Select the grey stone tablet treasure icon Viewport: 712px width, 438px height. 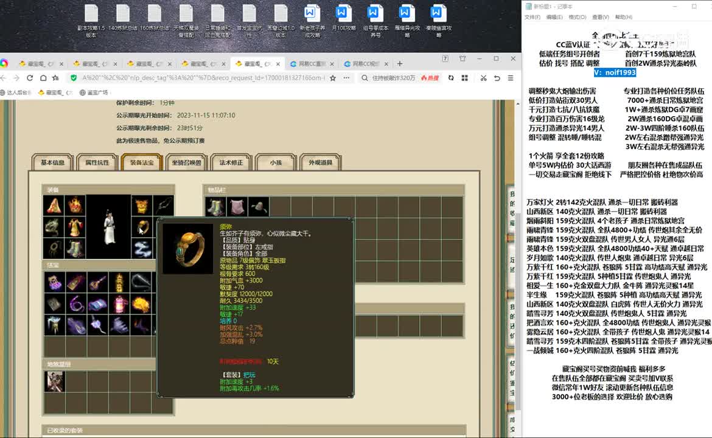coord(55,304)
